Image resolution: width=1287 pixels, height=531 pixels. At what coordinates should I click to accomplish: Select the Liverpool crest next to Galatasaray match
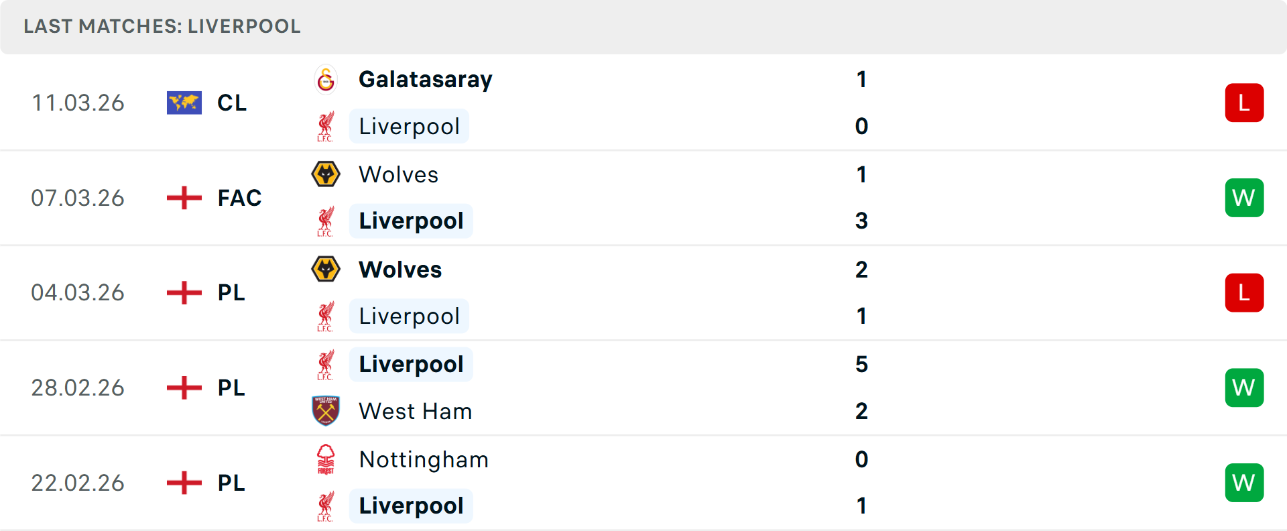326,126
